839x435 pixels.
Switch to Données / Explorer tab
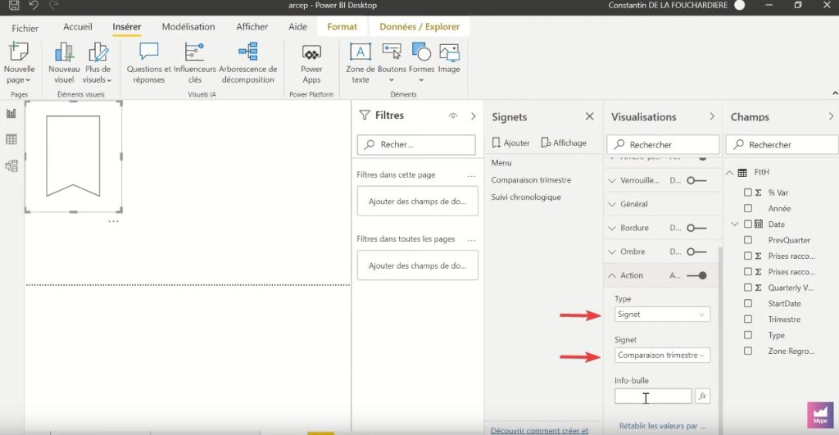[x=419, y=27]
